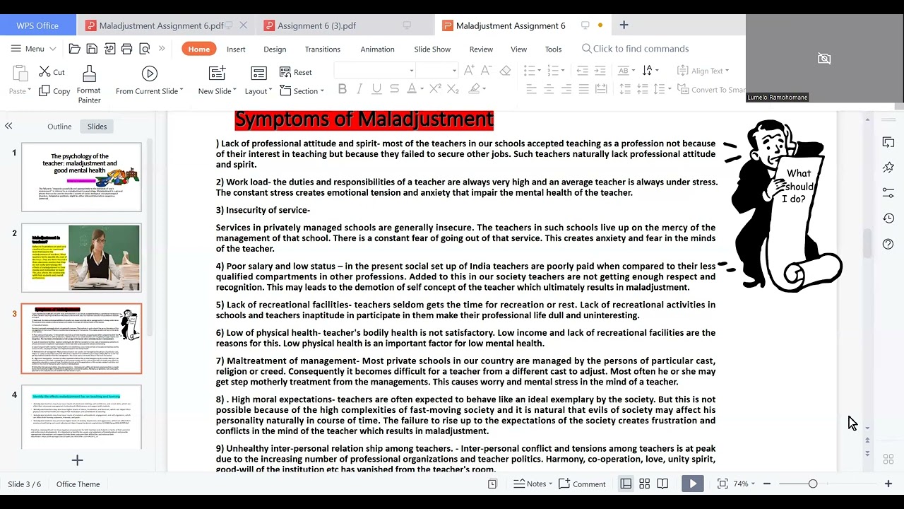Click Justify paragraph icon
Viewport: 904px width, 509px height.
click(x=583, y=89)
